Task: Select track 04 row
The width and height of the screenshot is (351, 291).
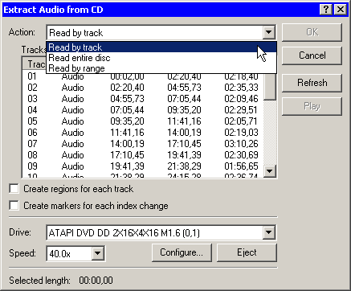Action: tap(143, 110)
